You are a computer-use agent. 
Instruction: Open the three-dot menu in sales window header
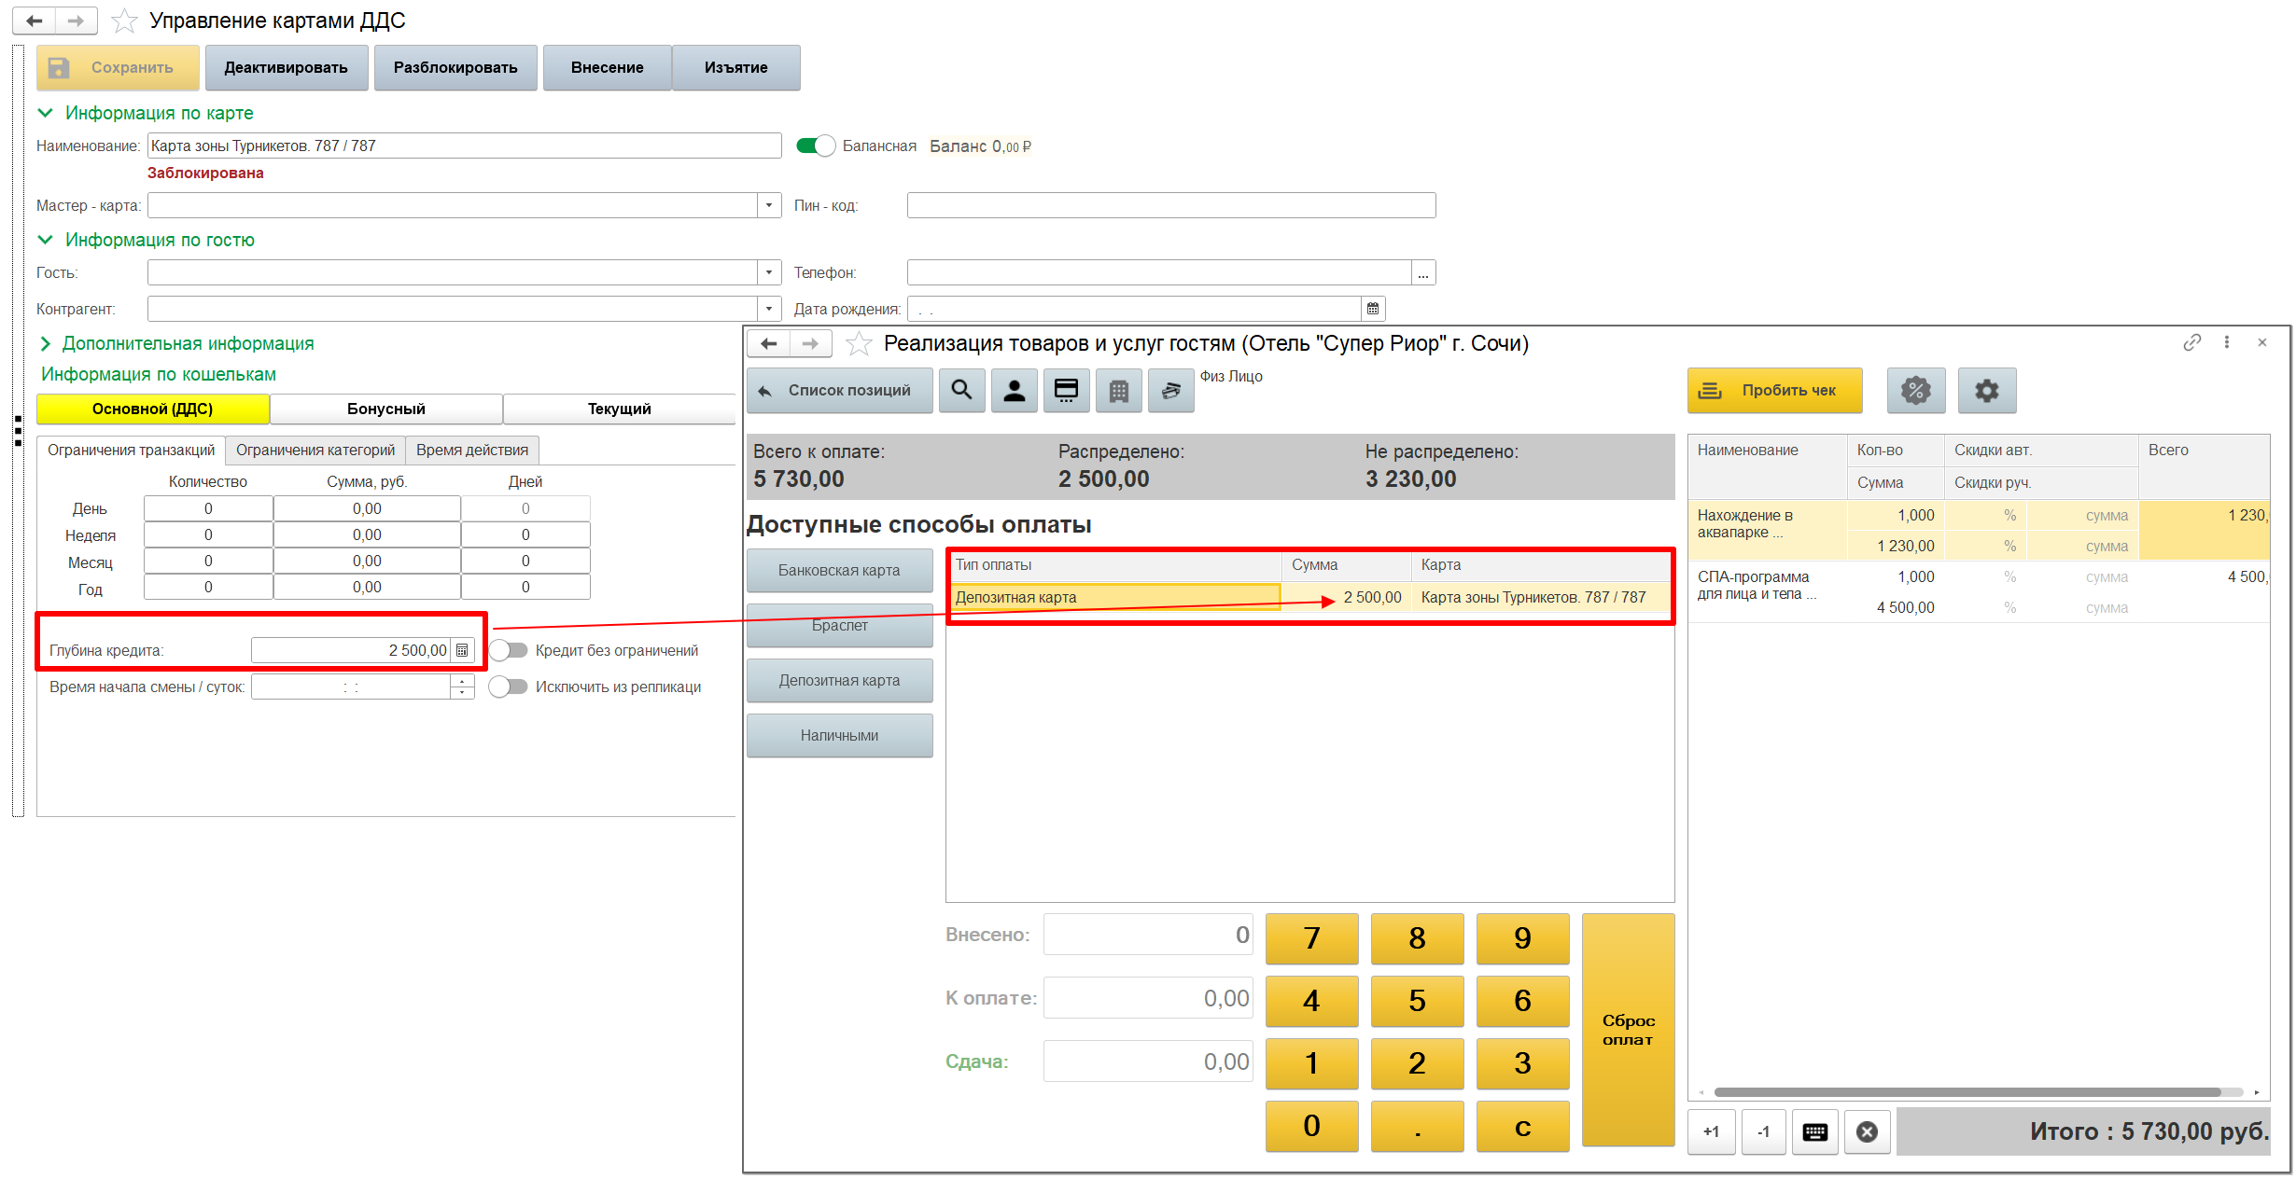click(2227, 342)
